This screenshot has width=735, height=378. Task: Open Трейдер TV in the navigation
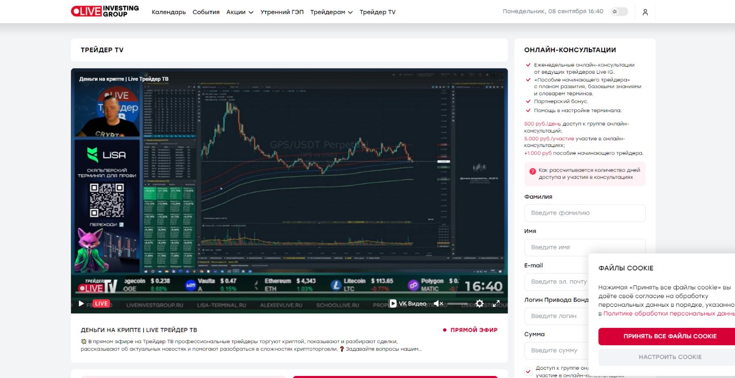[377, 12]
